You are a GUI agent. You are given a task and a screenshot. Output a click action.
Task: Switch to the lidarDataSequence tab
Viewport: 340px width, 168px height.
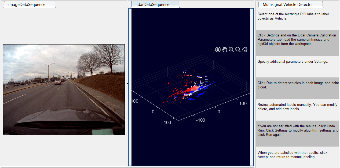point(152,5)
